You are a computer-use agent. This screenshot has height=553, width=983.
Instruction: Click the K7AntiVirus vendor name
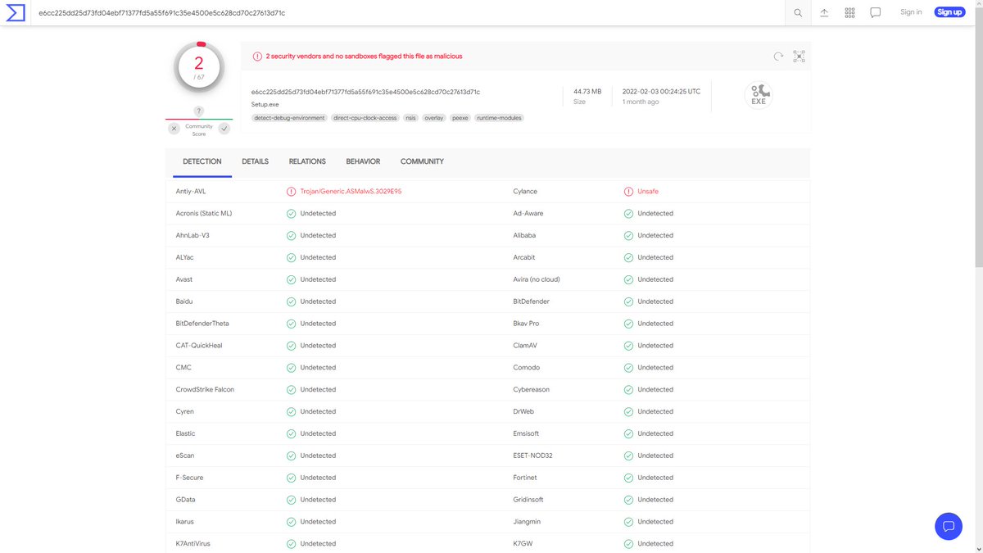[x=193, y=544]
